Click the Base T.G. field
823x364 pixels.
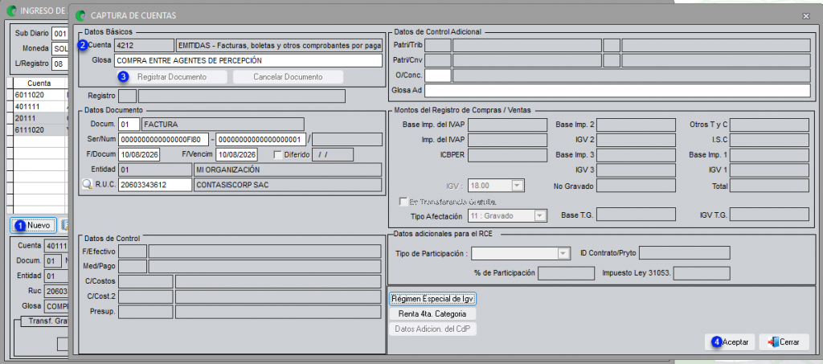(636, 215)
